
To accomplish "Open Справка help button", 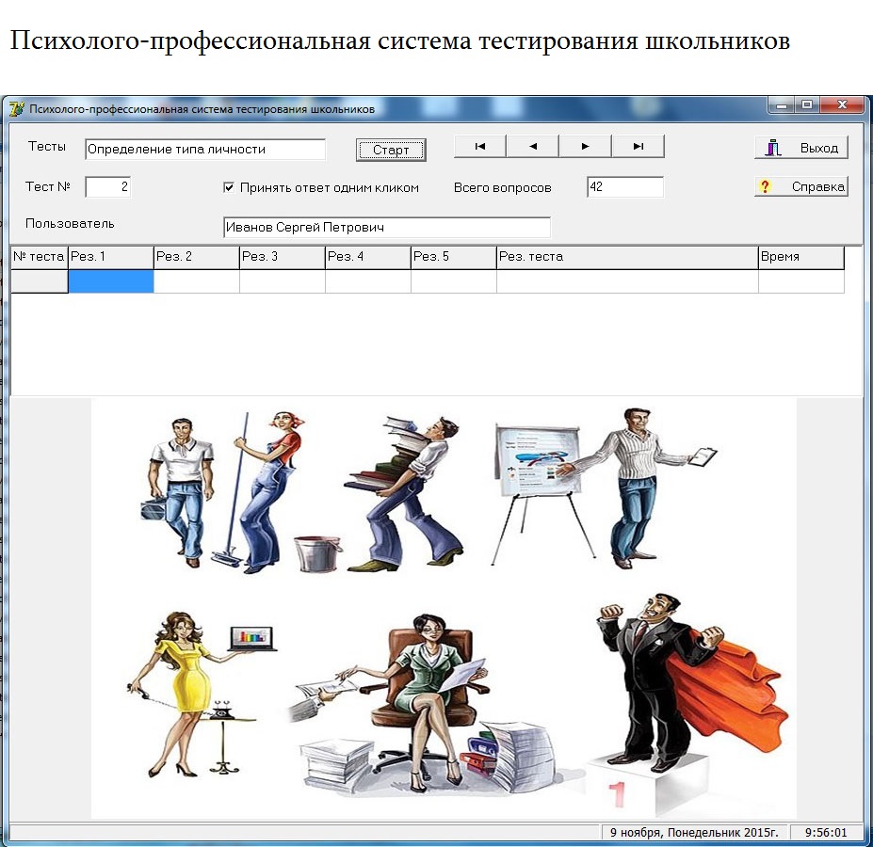I will (x=801, y=186).
